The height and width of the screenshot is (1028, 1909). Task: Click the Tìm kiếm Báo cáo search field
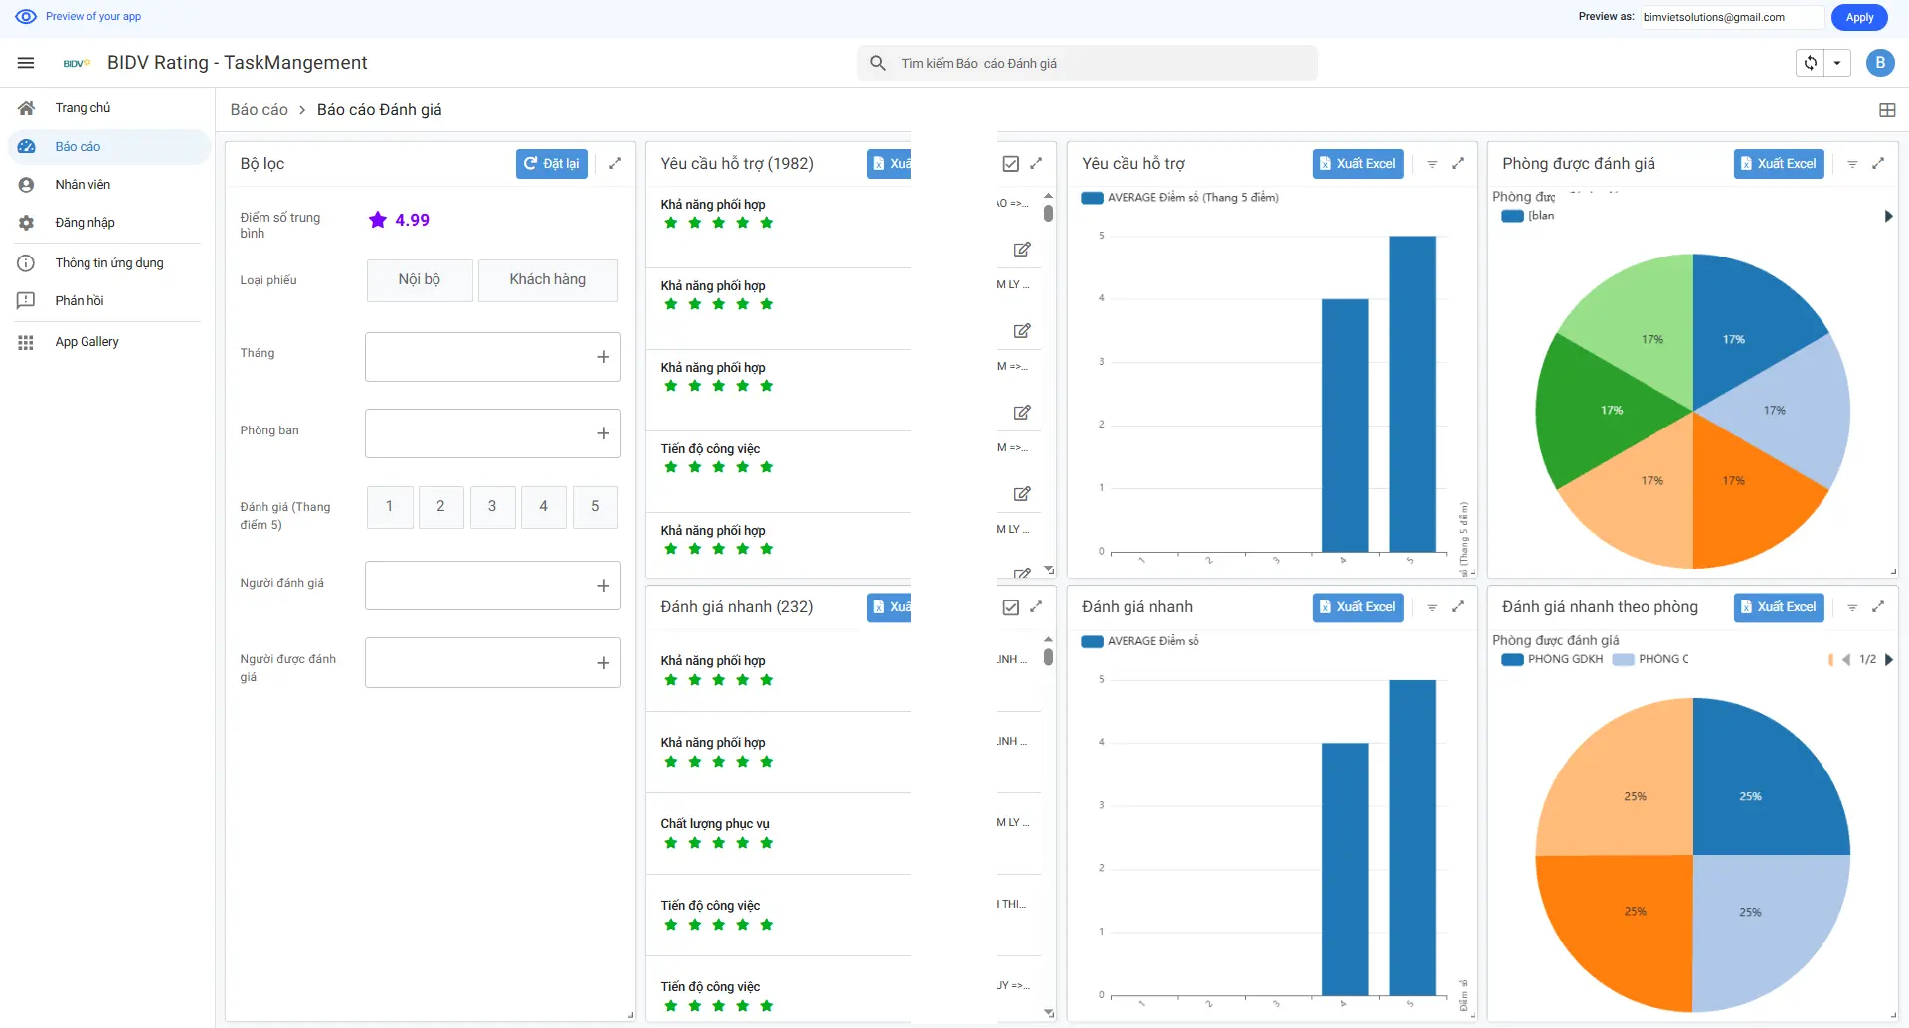click(x=1088, y=63)
